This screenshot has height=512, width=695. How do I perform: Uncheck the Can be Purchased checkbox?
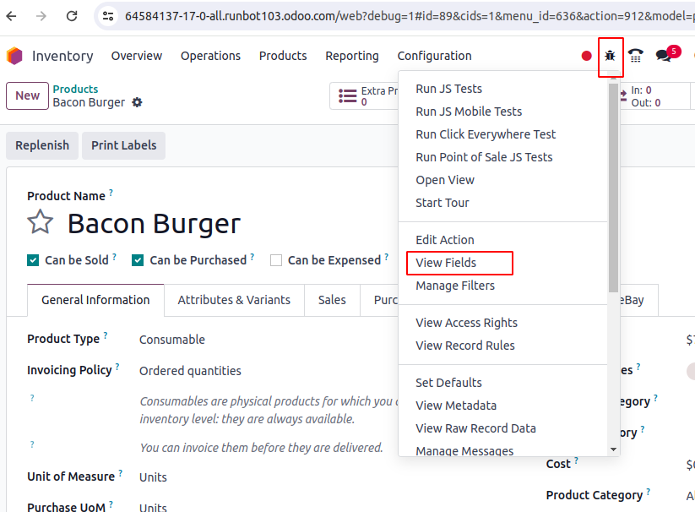(138, 260)
